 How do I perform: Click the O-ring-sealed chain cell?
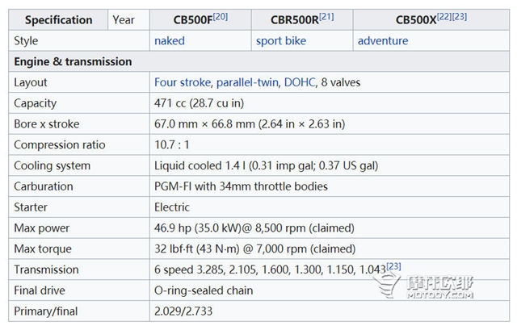[330, 290]
